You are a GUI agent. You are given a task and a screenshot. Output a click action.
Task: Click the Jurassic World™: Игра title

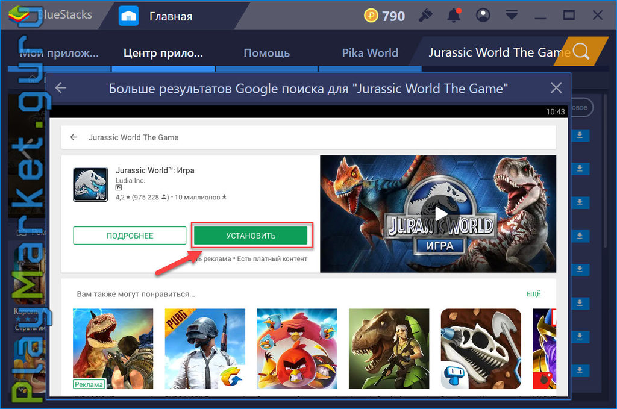[x=155, y=170]
